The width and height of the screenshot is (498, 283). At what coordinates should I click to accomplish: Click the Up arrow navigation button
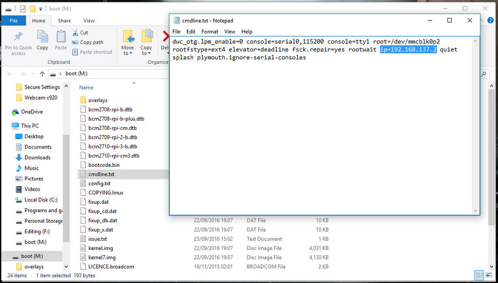[x=42, y=74]
